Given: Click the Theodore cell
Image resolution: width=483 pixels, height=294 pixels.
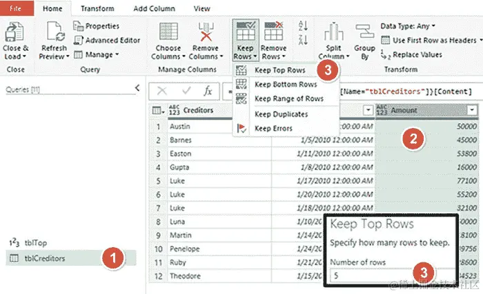Looking at the screenshot, I should (219, 276).
